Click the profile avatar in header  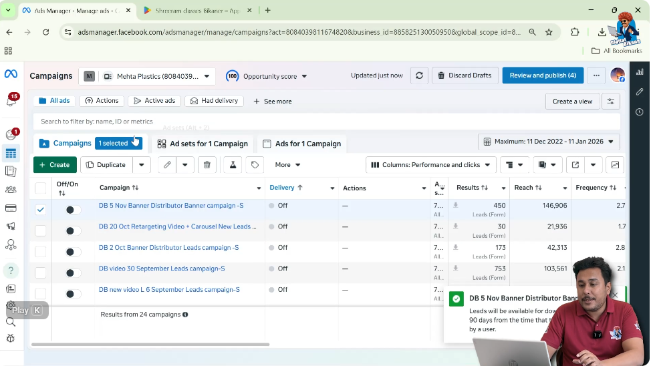(618, 75)
